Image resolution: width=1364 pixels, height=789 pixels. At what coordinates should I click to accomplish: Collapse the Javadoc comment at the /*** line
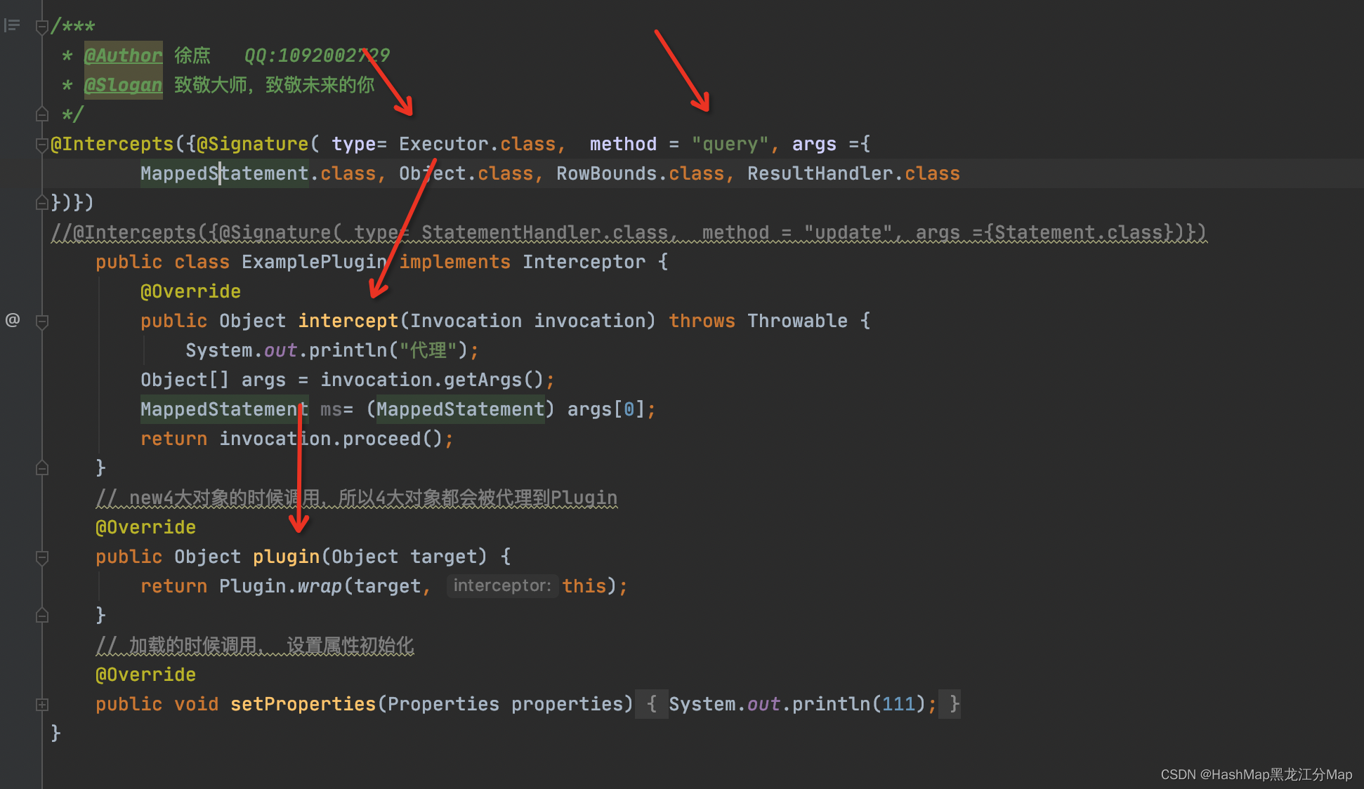pyautogui.click(x=42, y=27)
